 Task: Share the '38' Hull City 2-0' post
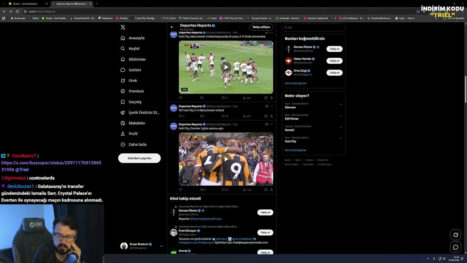tap(271, 116)
